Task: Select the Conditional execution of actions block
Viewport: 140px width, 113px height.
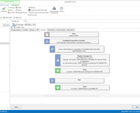Action: [72, 42]
